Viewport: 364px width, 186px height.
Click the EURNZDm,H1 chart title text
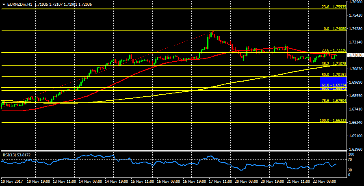pos(20,4)
